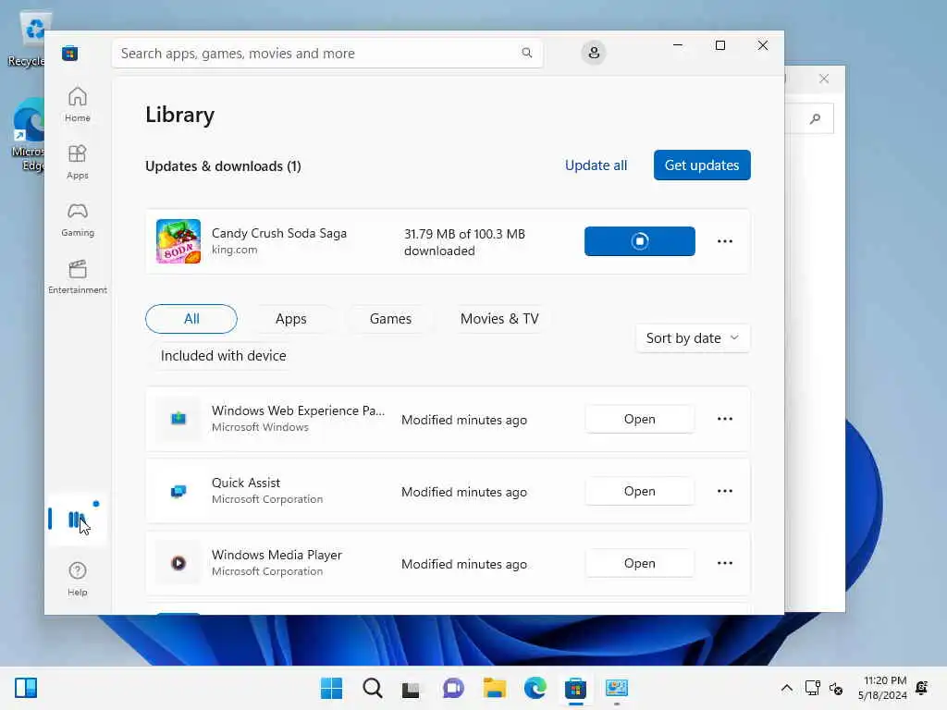Viewport: 947px width, 710px height.
Task: Click the king.com publisher text
Action: (x=234, y=250)
